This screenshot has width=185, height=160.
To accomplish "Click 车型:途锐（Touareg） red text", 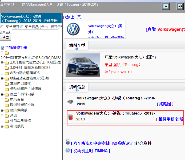I will tap(122, 65).
